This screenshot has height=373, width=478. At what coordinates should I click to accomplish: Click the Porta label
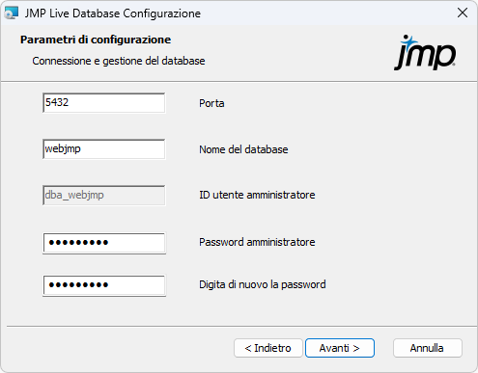click(211, 103)
